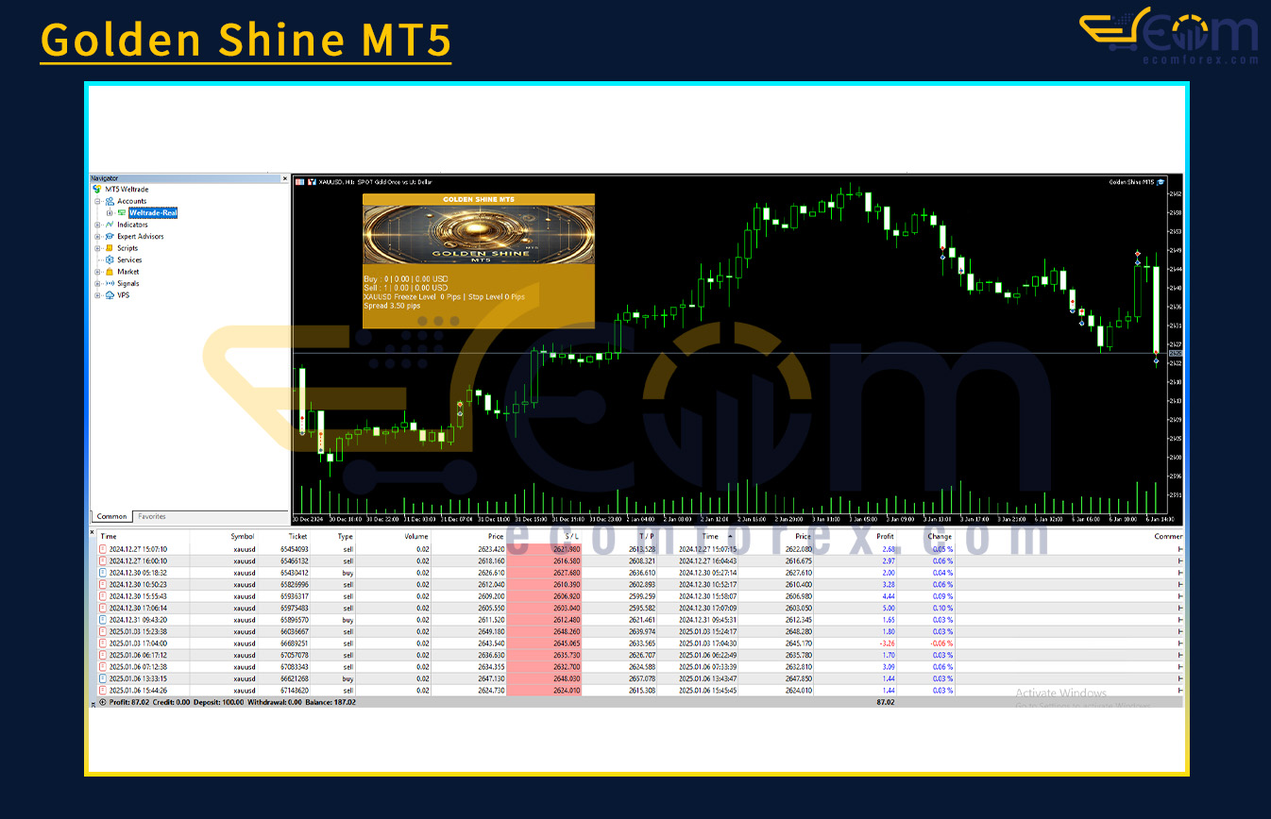Image resolution: width=1271 pixels, height=819 pixels.
Task: Click the Market bag icon
Action: pos(110,272)
